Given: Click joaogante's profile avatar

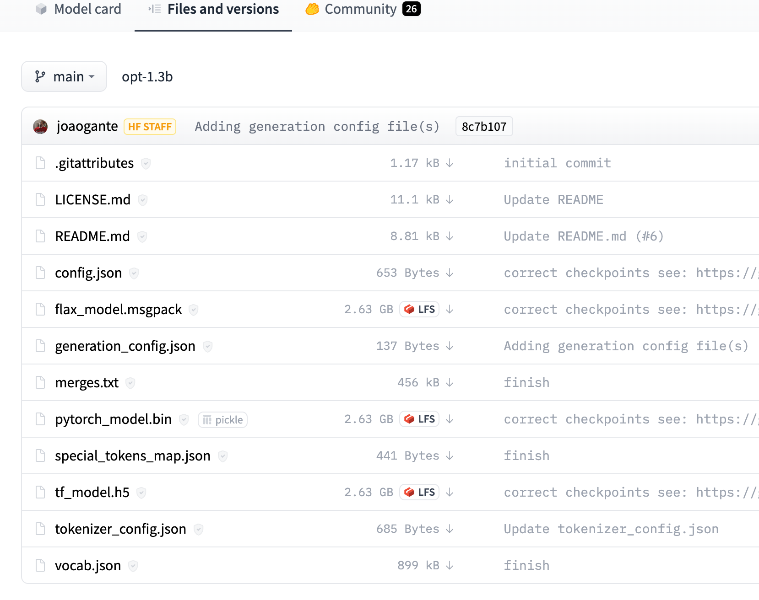Looking at the screenshot, I should tap(41, 126).
